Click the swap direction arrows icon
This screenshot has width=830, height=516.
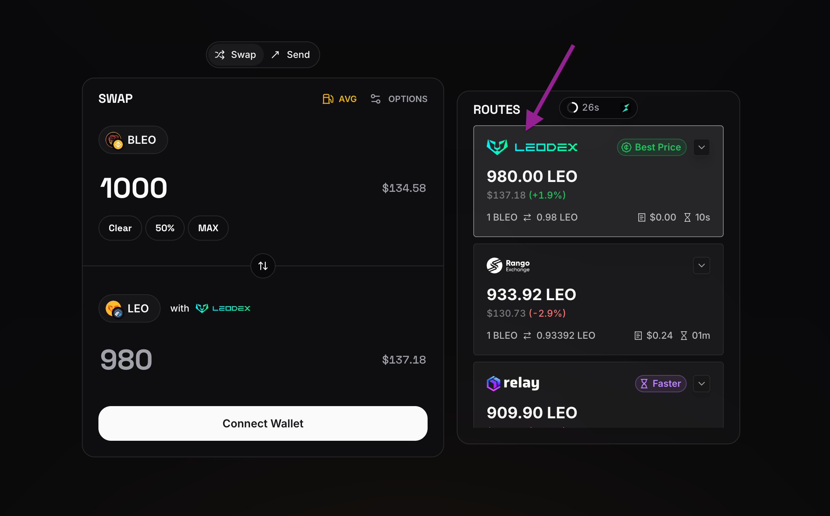click(x=263, y=266)
